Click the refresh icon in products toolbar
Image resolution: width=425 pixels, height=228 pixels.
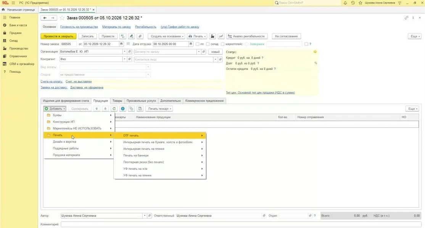[x=114, y=109]
